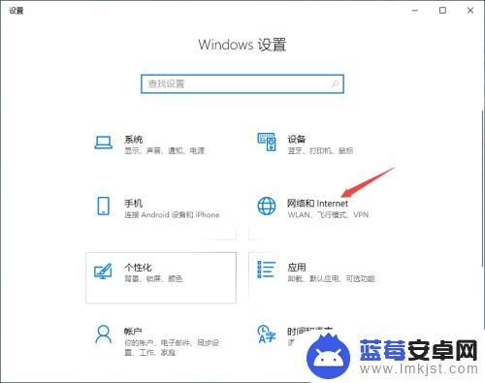Open the Phone icon
The height and width of the screenshot is (383, 485).
pyautogui.click(x=104, y=206)
